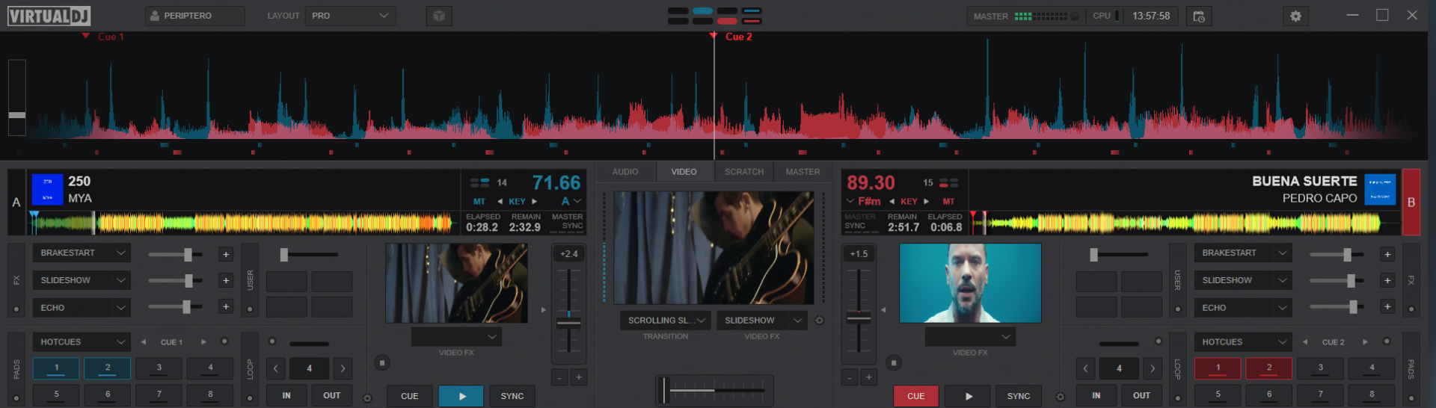The width and height of the screenshot is (1436, 408).
Task: Click plus button beside deck A SLIDESHOW
Action: pyautogui.click(x=226, y=281)
